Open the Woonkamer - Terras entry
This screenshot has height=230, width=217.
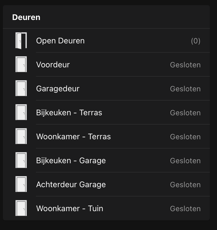pos(73,137)
